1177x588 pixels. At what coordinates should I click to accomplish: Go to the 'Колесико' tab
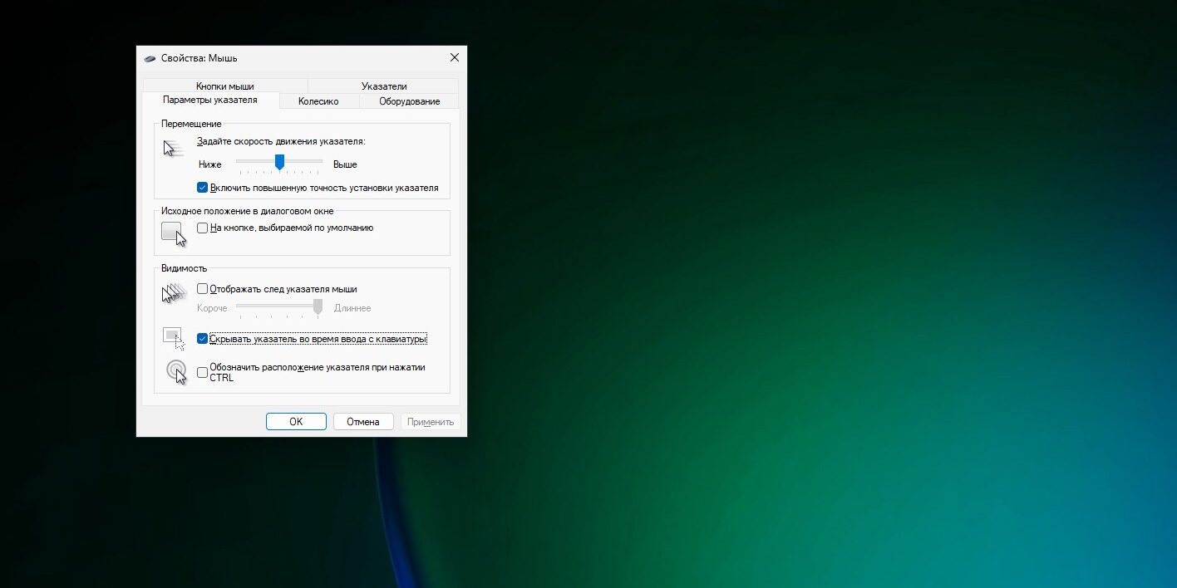point(318,101)
